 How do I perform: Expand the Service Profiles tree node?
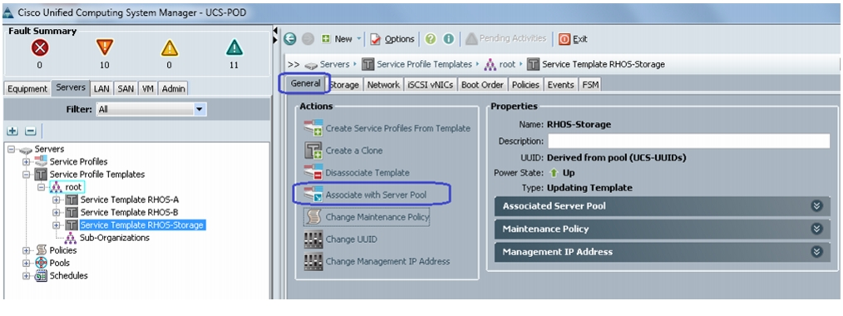[25, 162]
